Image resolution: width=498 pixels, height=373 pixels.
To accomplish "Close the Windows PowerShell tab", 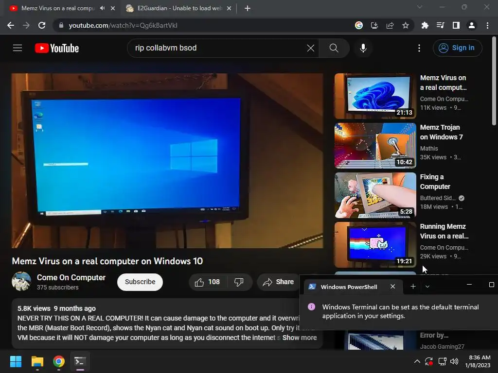I will coord(392,287).
